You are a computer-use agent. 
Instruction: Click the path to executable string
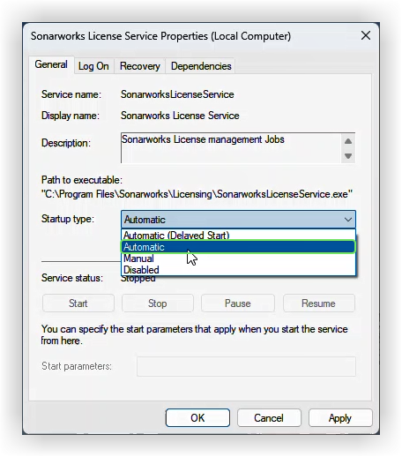click(197, 194)
